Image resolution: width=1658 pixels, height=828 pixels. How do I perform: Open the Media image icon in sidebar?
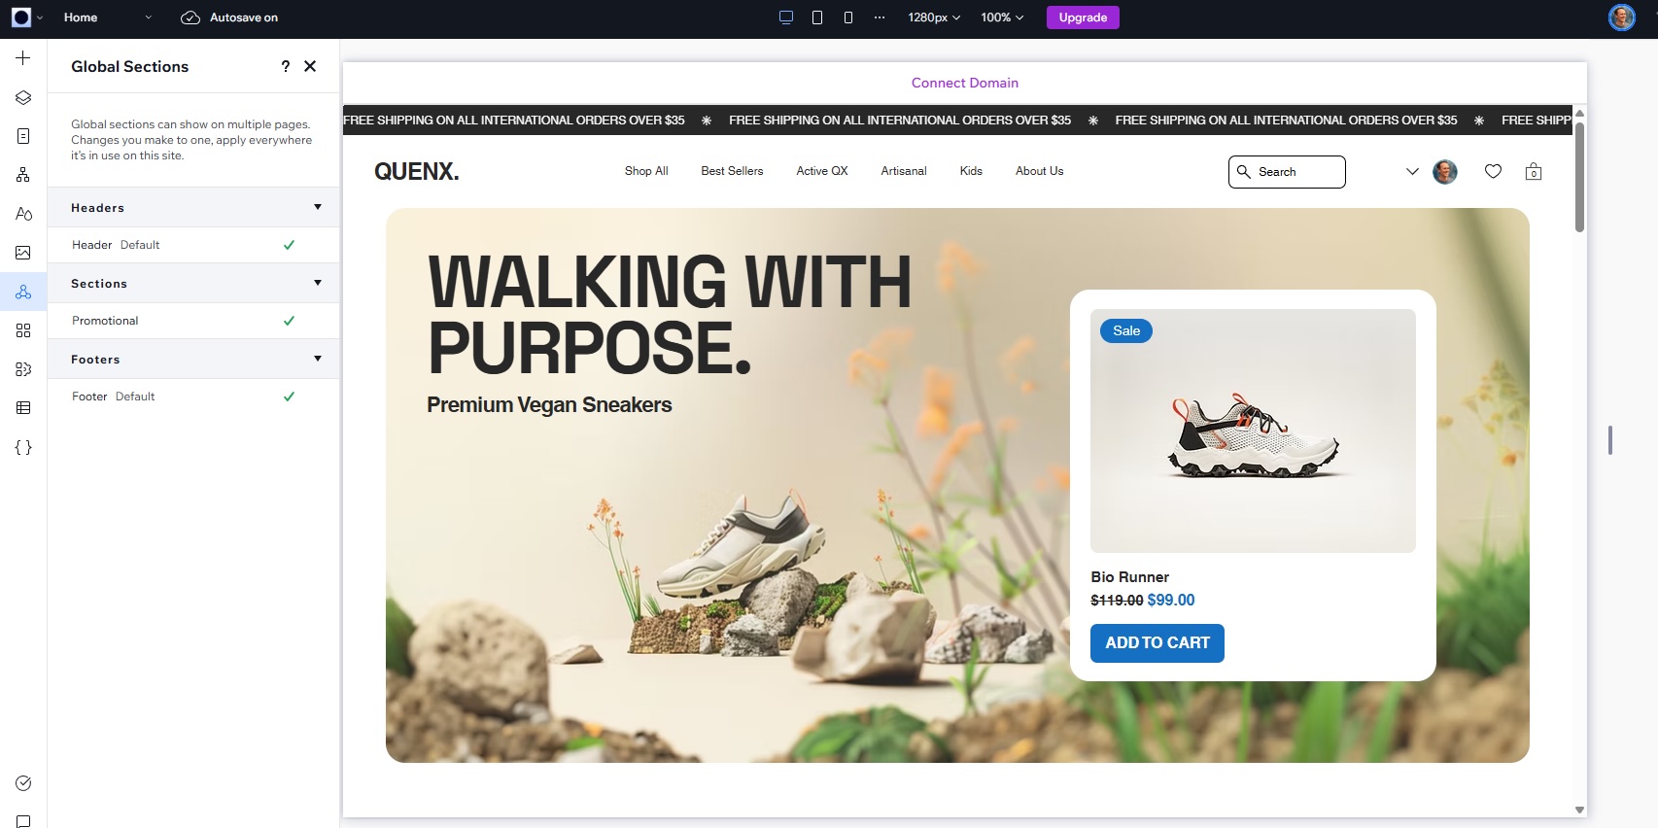coord(23,253)
